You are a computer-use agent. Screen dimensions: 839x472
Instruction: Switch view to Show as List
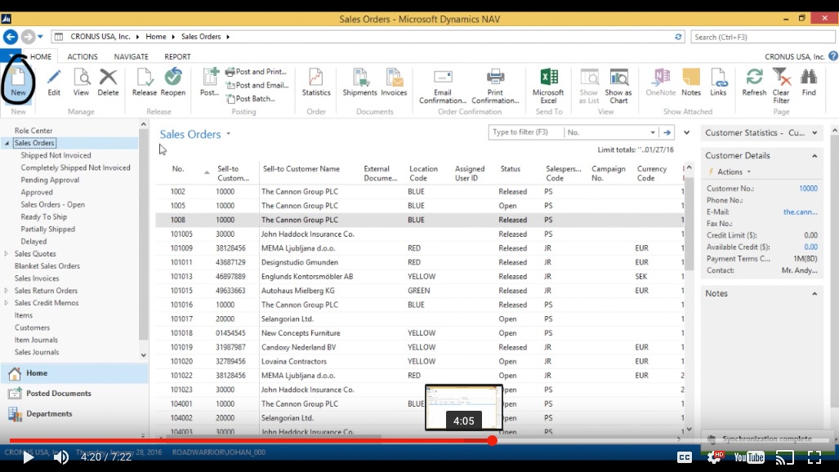[589, 86]
